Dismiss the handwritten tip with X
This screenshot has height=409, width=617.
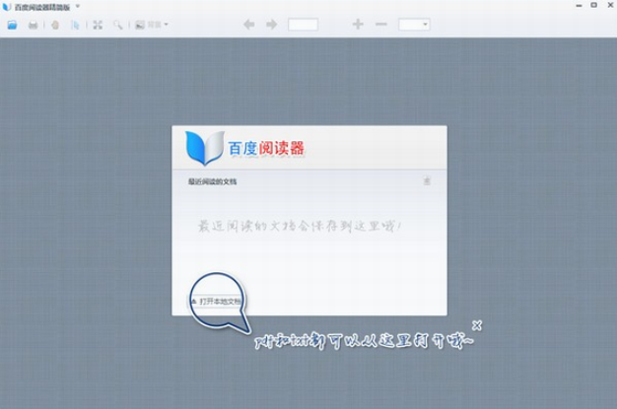pyautogui.click(x=477, y=324)
